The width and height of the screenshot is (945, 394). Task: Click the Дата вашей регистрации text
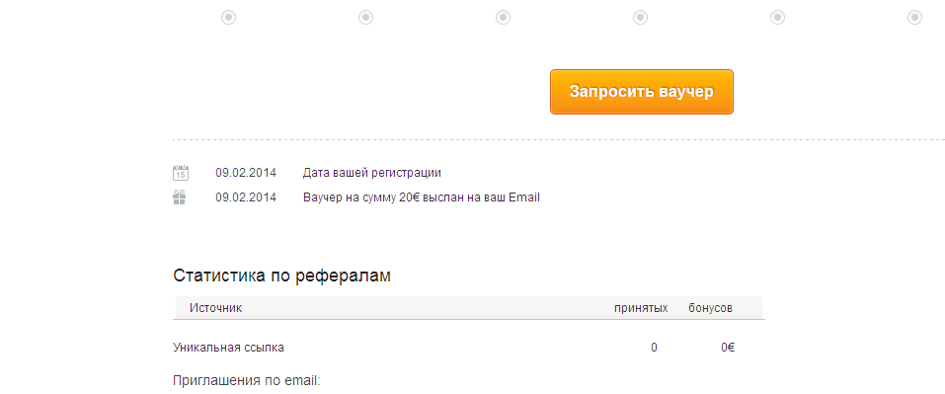point(372,173)
